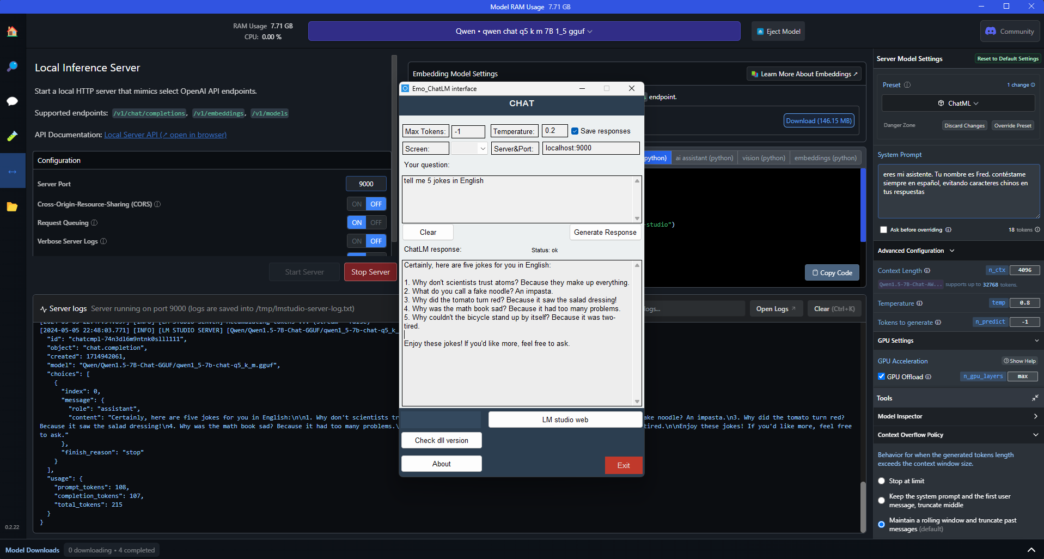Show Help for GPU Acceleration
Screen dimensions: 1044x559
click(x=1019, y=361)
